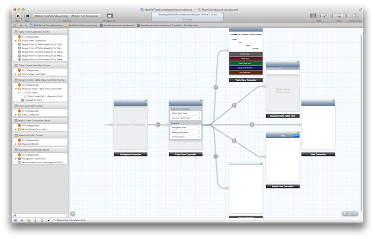Image resolution: width=375 pixels, height=239 pixels.
Task: Select the Navigation Controller scene on canvas
Action: click(131, 125)
